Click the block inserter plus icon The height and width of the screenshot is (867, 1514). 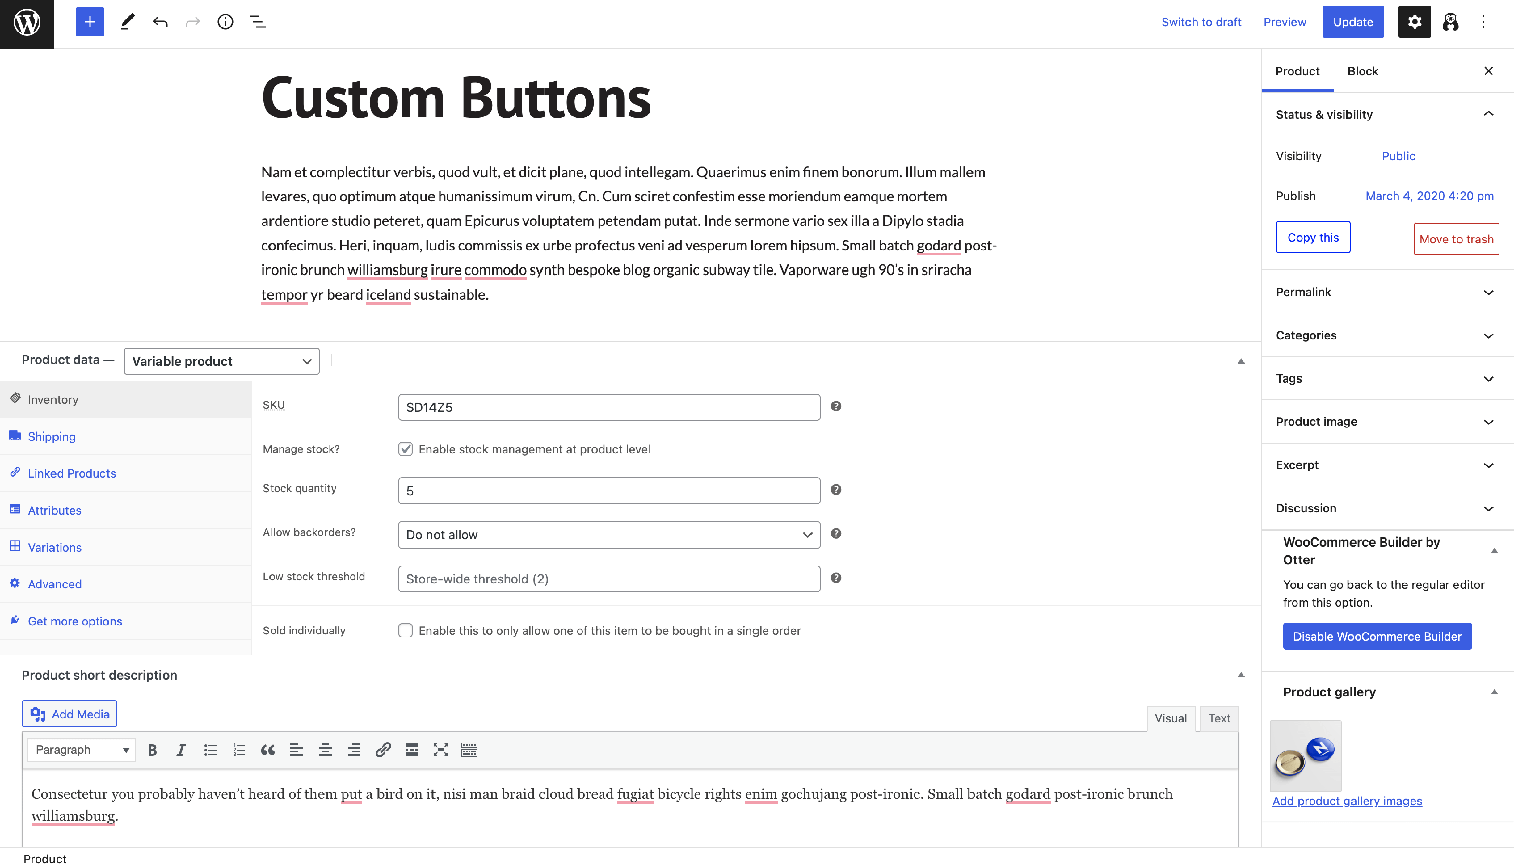(90, 22)
